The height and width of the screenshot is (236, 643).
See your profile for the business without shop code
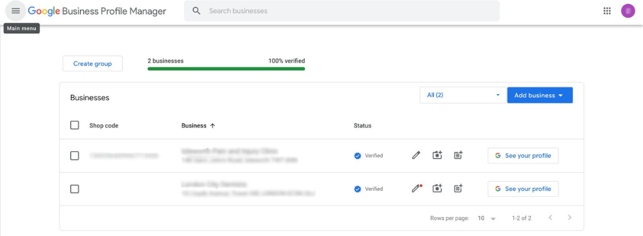point(523,189)
